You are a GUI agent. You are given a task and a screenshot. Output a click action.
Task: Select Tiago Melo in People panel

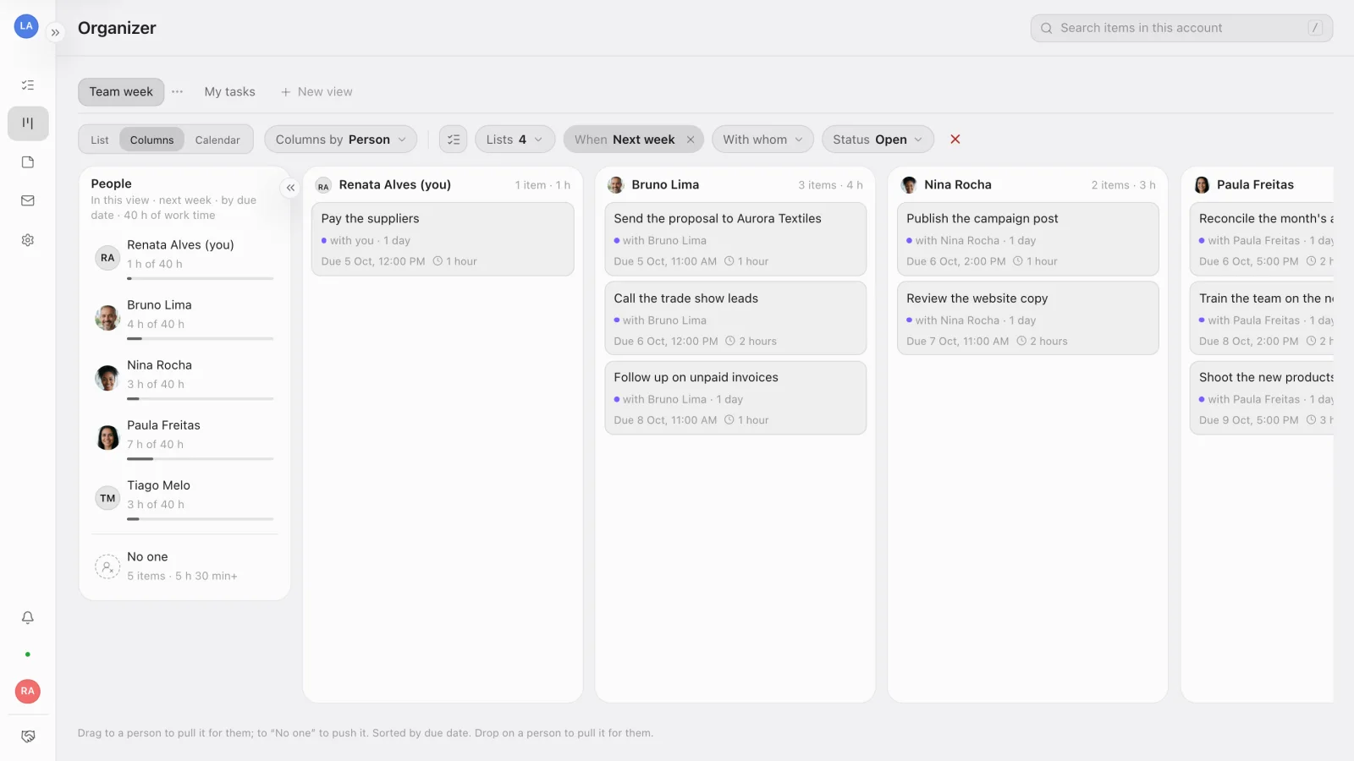184,497
